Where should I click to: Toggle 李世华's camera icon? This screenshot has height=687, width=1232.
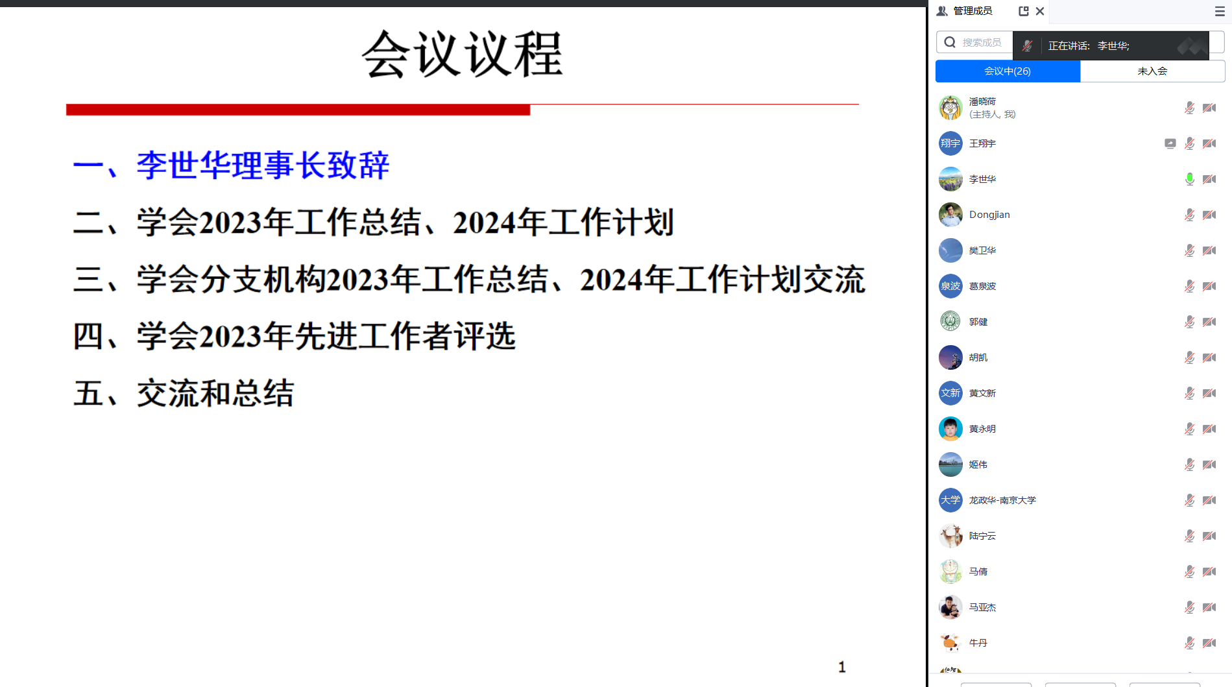coord(1209,179)
